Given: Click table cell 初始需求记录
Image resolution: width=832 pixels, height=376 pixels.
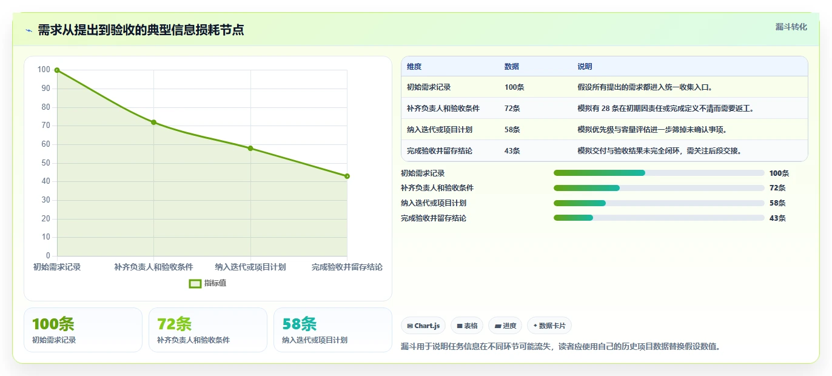Looking at the screenshot, I should [x=429, y=87].
